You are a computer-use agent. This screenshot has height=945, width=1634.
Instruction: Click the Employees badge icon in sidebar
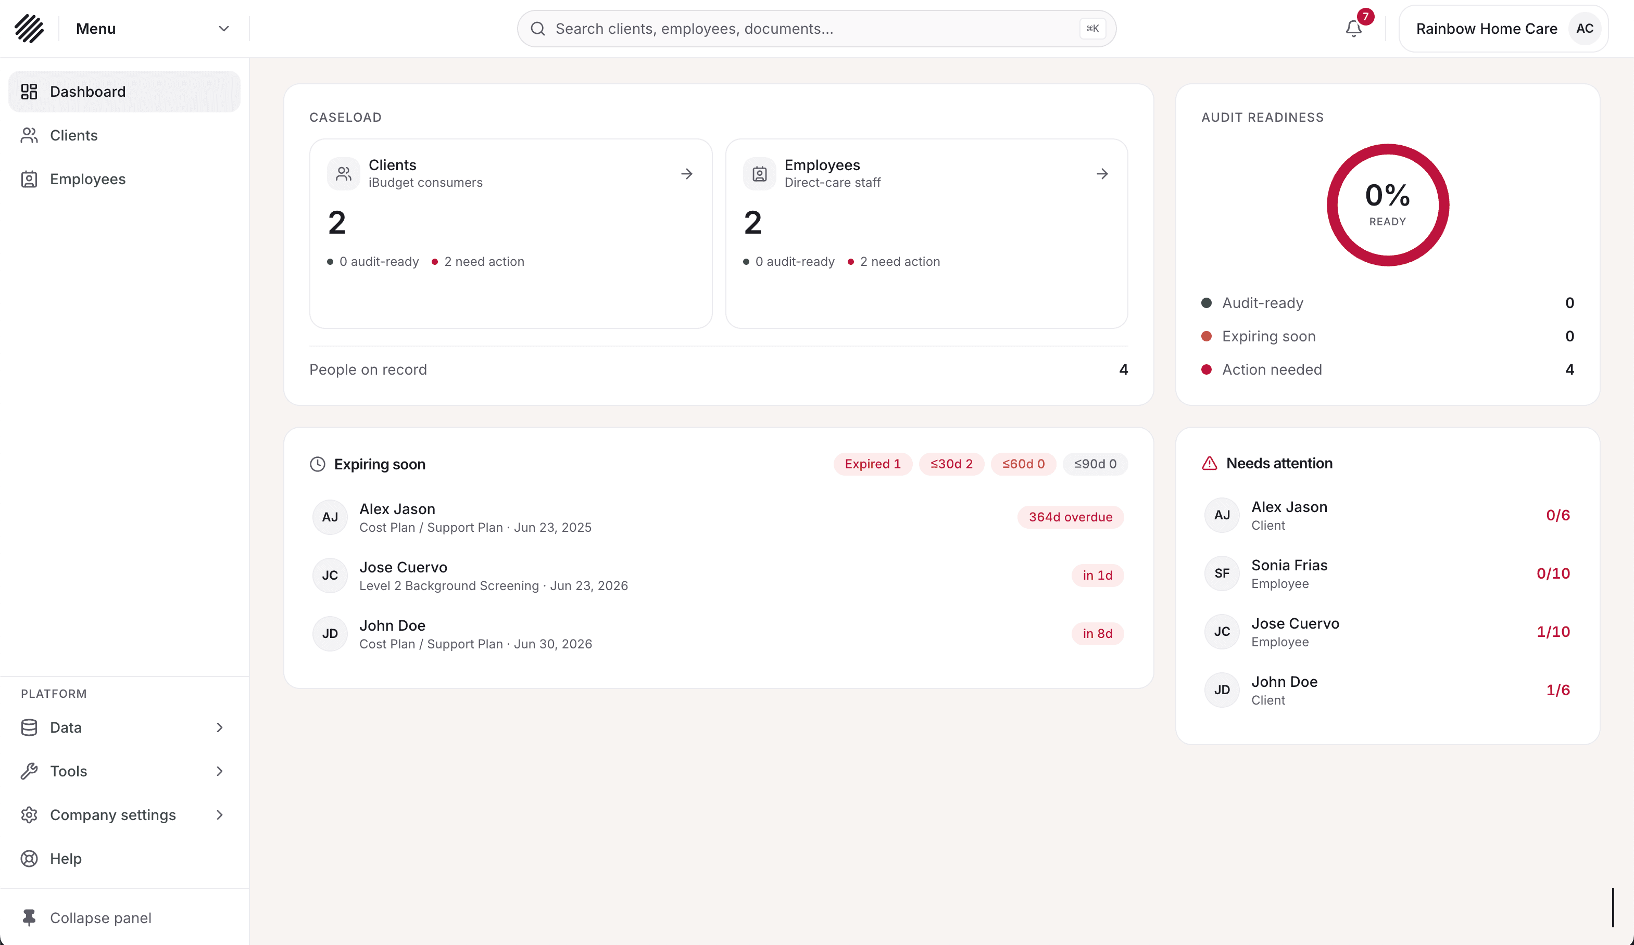tap(29, 179)
